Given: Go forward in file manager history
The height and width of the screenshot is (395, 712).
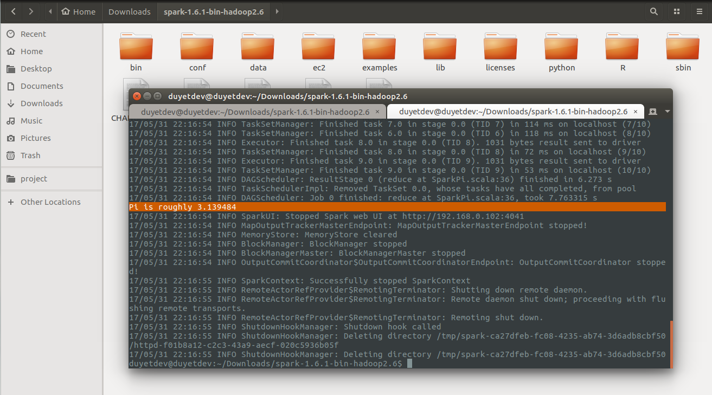Looking at the screenshot, I should [31, 11].
